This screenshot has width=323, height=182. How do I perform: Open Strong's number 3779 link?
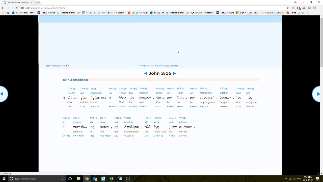[69, 89]
